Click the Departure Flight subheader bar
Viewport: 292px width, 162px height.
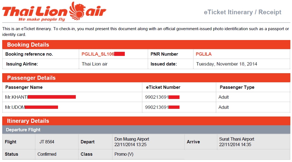[x=146, y=130]
